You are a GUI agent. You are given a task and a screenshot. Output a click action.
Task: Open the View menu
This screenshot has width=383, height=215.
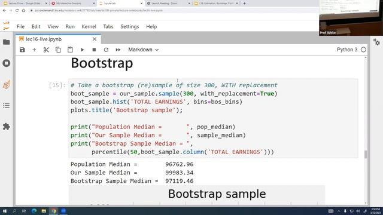click(x=53, y=26)
